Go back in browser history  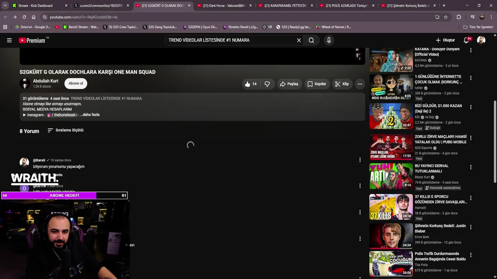6,17
